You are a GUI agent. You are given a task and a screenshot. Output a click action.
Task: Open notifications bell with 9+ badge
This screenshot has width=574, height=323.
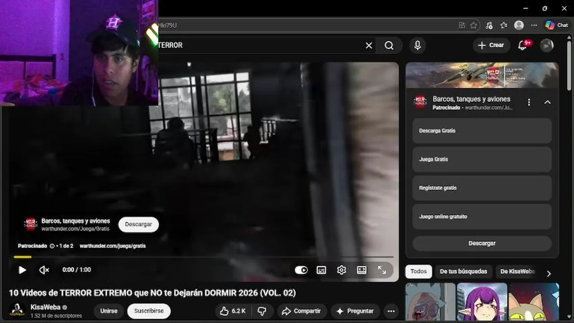tap(523, 45)
